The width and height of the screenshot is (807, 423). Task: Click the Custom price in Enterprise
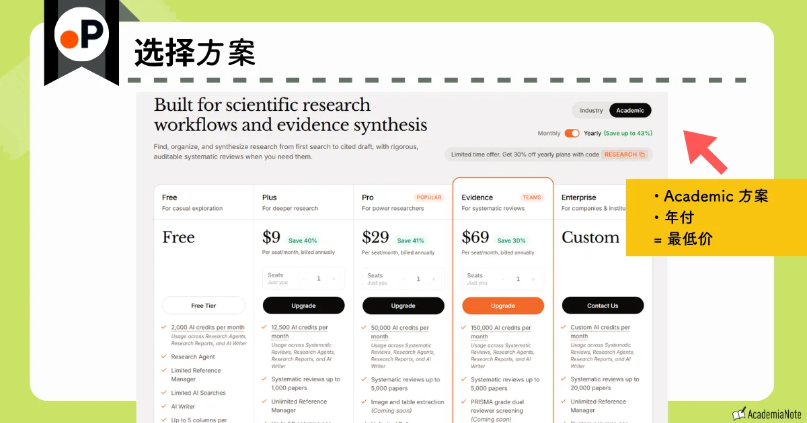click(590, 238)
